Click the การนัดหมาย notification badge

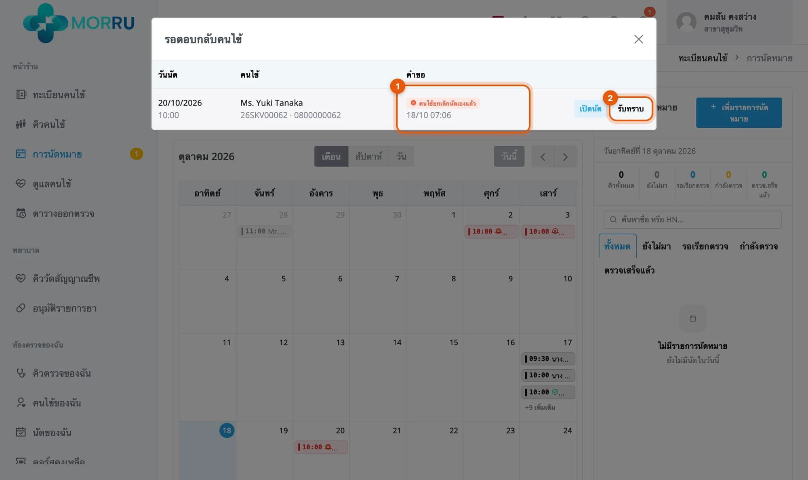click(x=137, y=154)
